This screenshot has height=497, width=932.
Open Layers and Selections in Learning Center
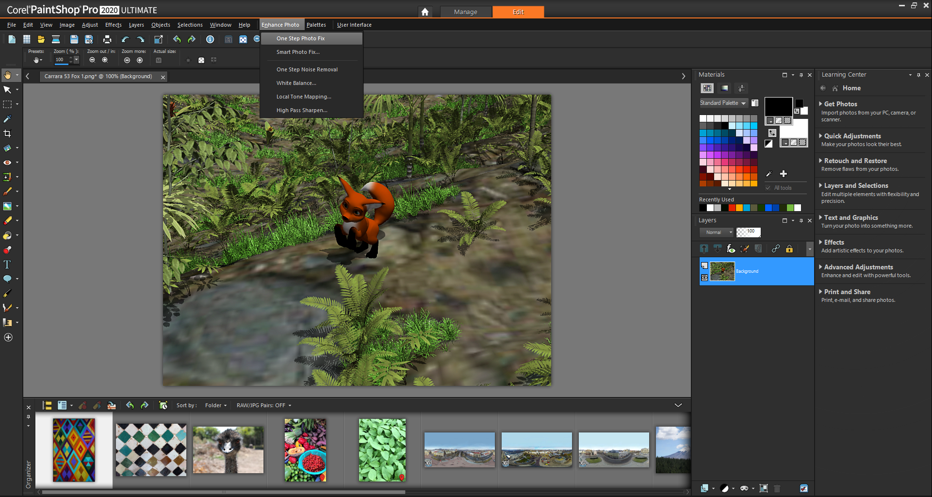[856, 185]
